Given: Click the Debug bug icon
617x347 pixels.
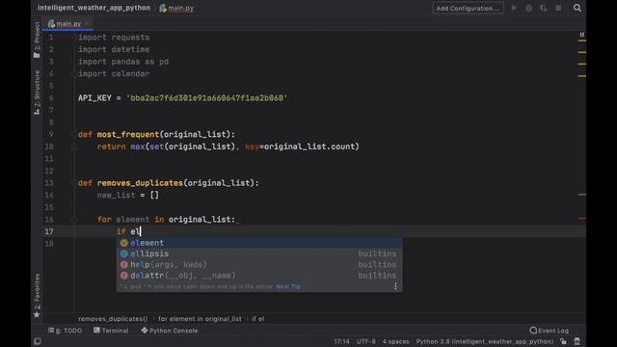Looking at the screenshot, I should pos(529,8).
